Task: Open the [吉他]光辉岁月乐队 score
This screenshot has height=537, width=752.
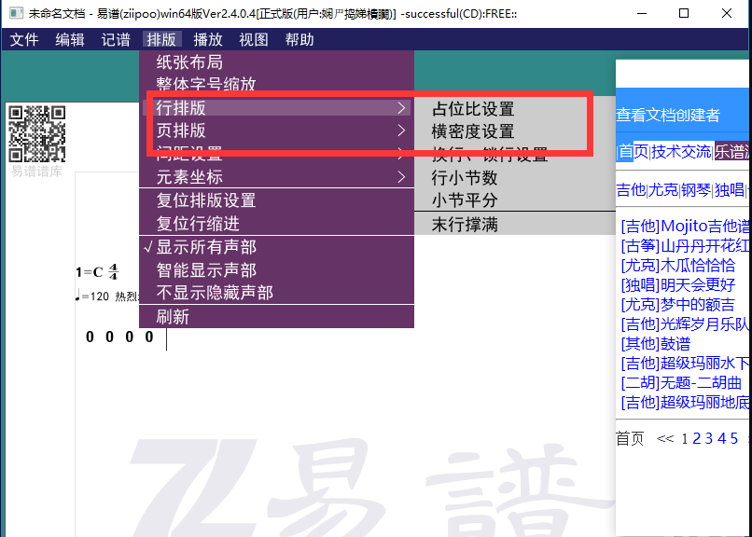Action: [685, 324]
